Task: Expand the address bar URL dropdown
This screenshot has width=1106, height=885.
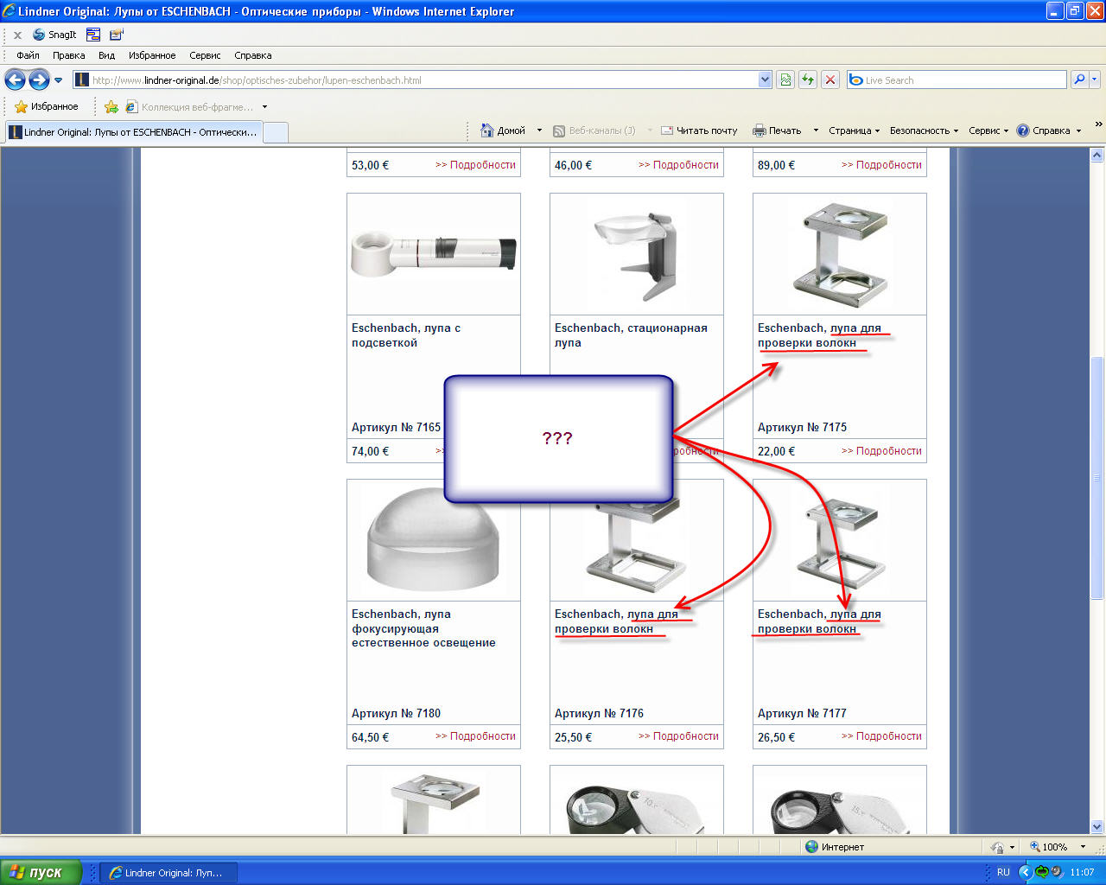Action: pyautogui.click(x=765, y=80)
